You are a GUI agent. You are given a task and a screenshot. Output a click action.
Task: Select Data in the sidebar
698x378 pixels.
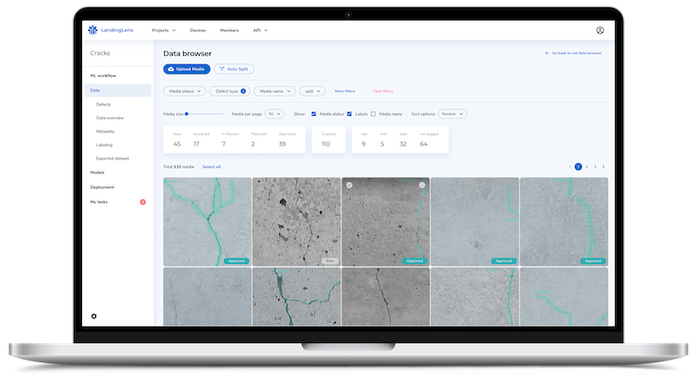pos(118,91)
